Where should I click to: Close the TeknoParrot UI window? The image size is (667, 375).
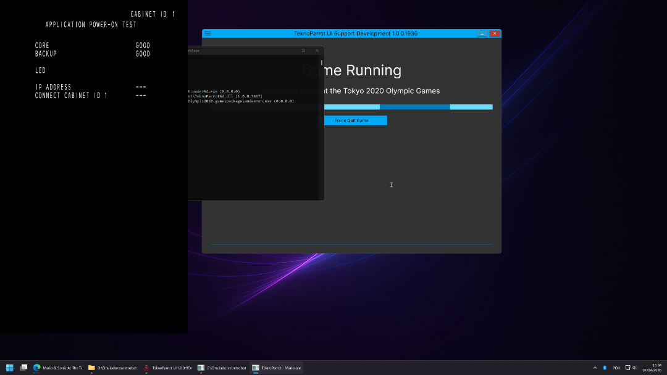(495, 33)
